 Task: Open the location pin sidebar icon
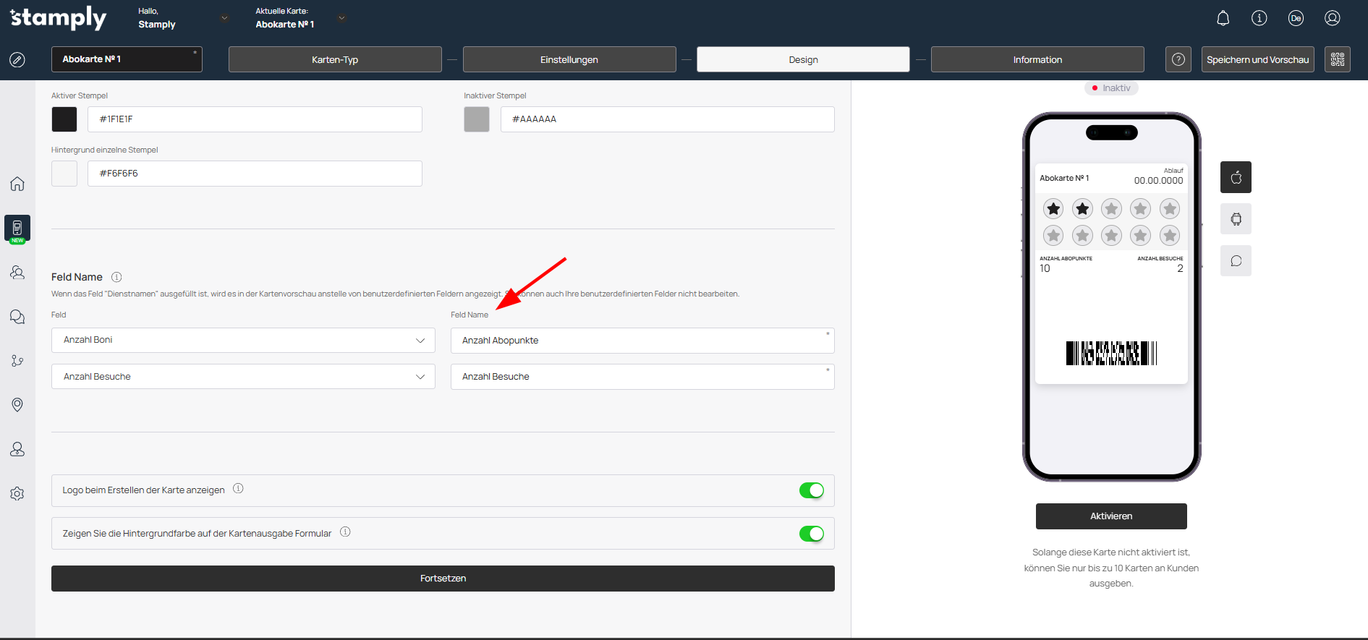17,405
